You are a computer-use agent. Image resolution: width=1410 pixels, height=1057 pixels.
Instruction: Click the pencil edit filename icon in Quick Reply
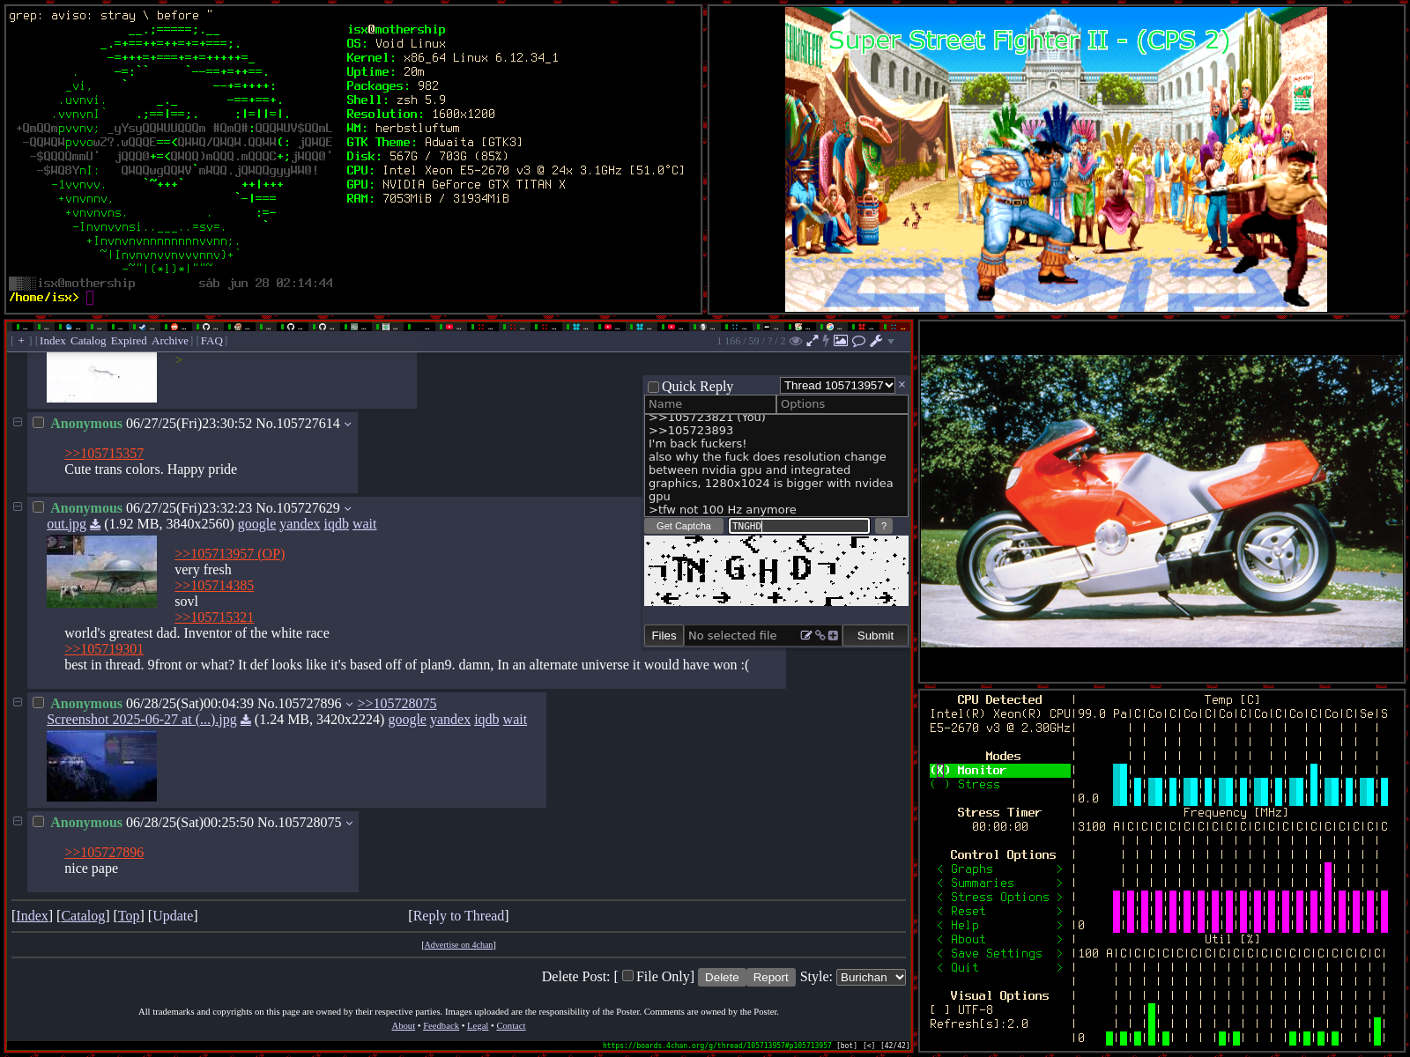805,635
